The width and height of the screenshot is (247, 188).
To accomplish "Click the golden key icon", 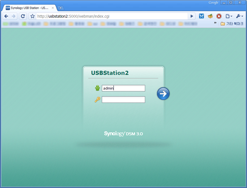I will click(x=97, y=100).
